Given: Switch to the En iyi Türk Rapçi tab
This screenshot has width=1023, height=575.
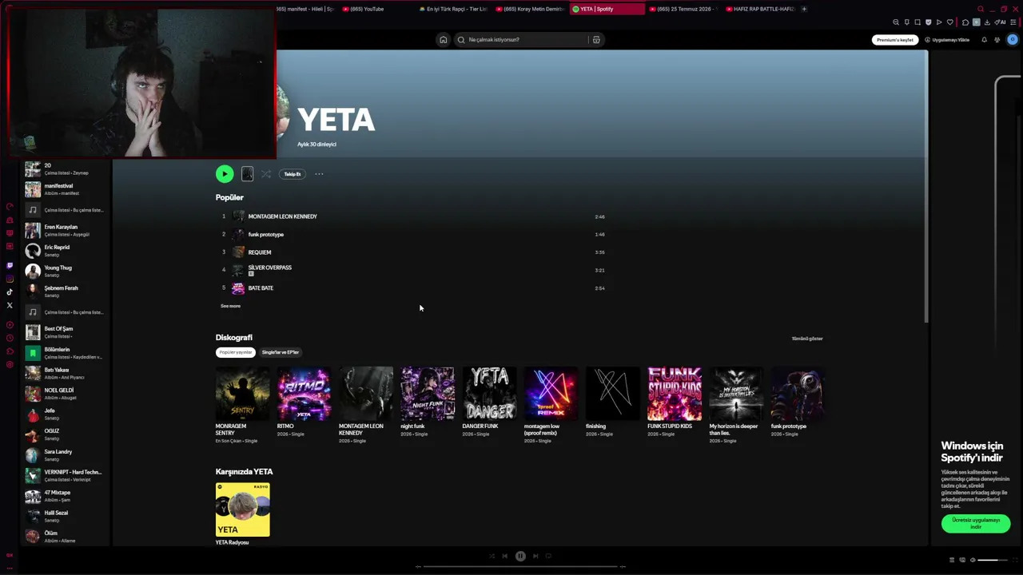Looking at the screenshot, I should (x=452, y=9).
